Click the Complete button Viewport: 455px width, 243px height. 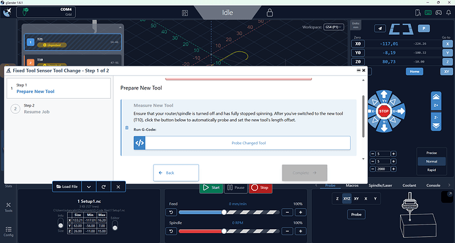[x=305, y=173]
